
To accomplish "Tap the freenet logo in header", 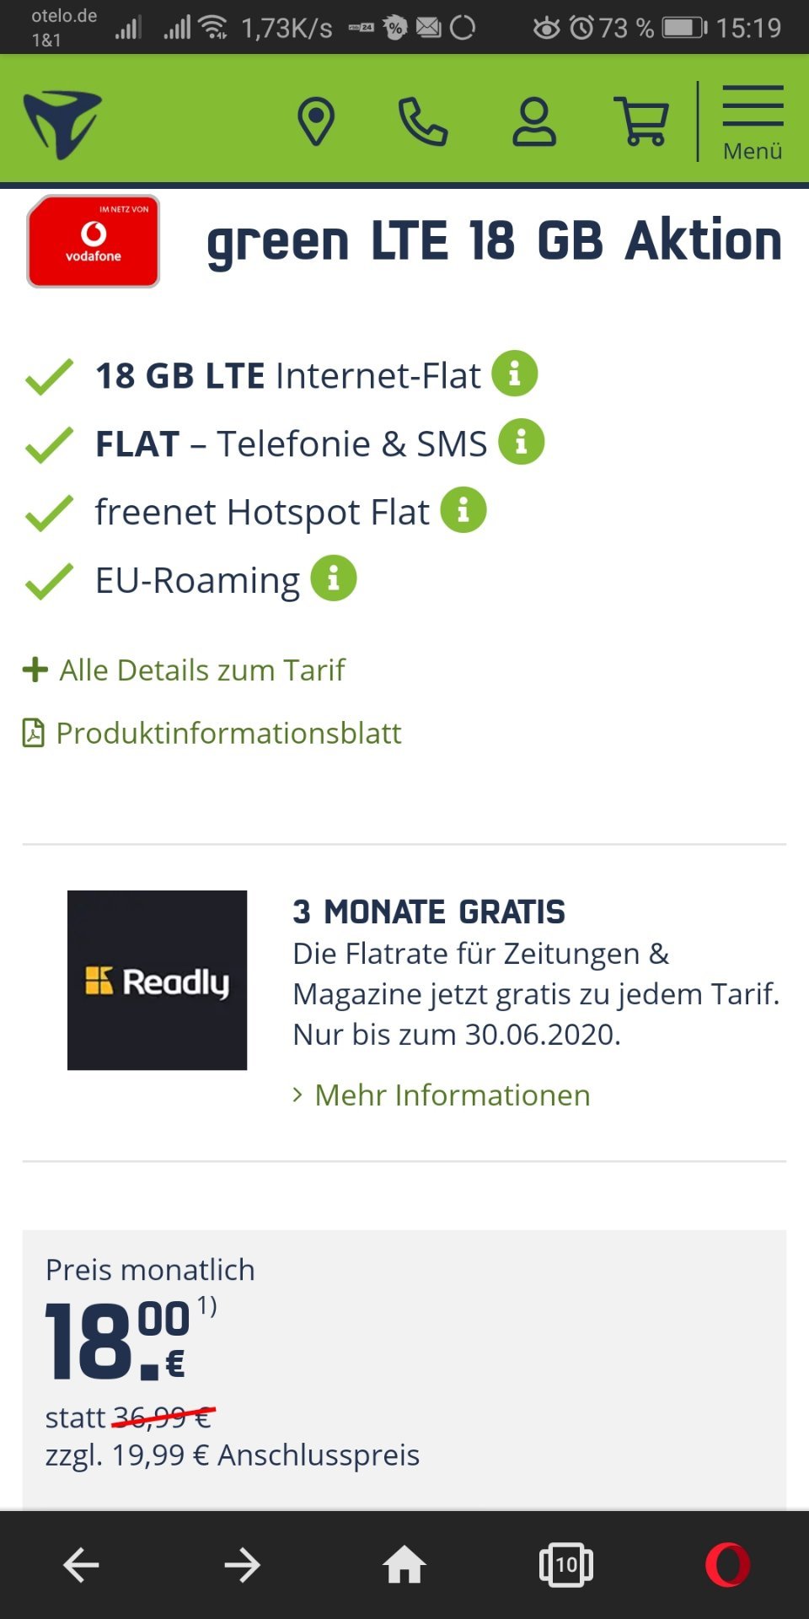I will pos(62,125).
